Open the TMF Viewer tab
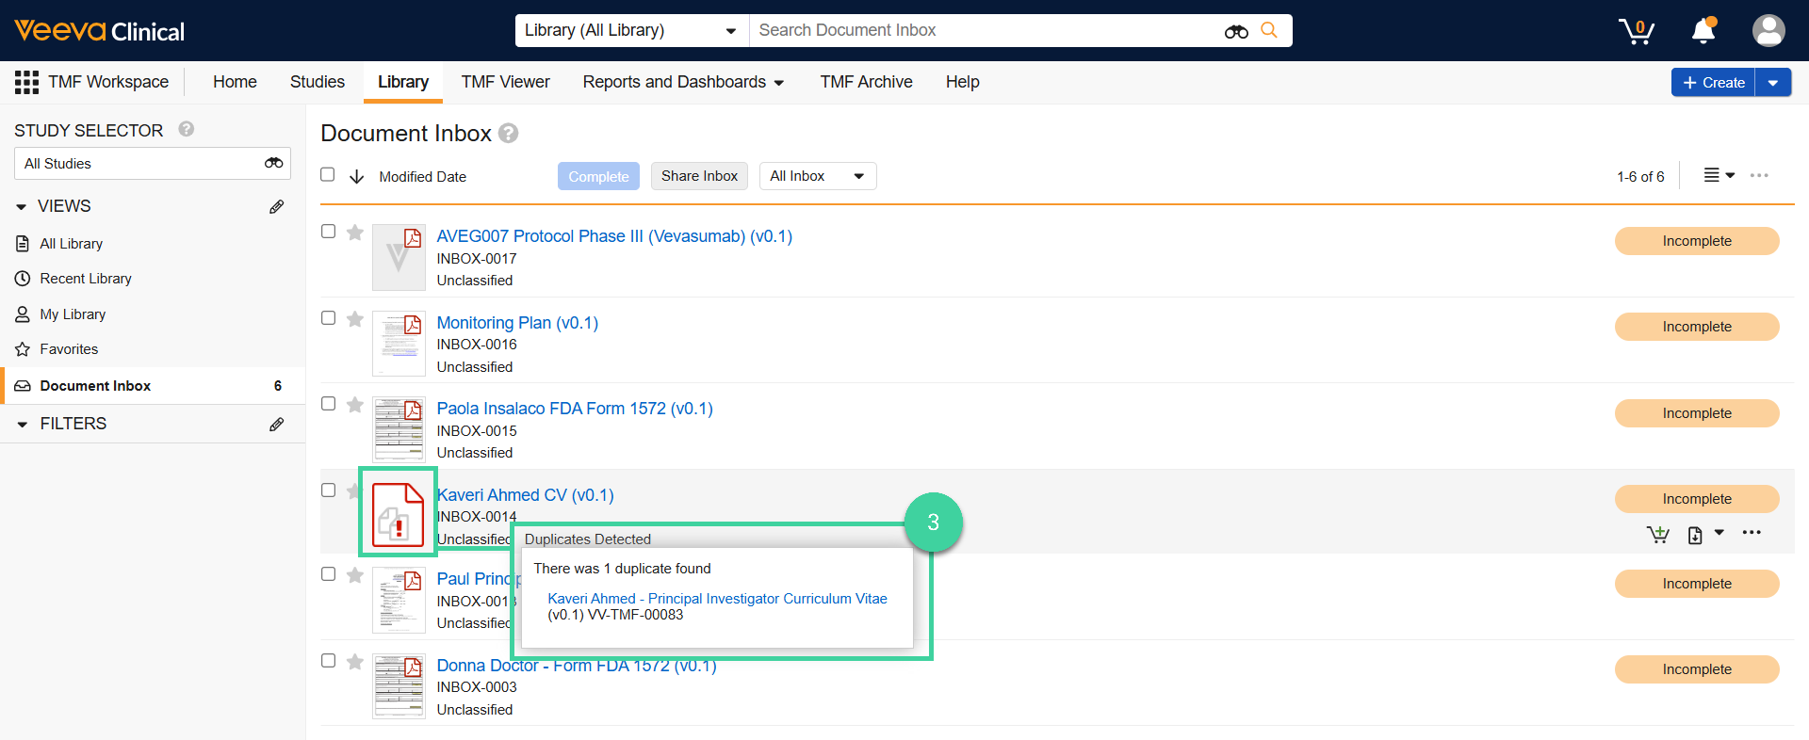1809x740 pixels. click(505, 82)
